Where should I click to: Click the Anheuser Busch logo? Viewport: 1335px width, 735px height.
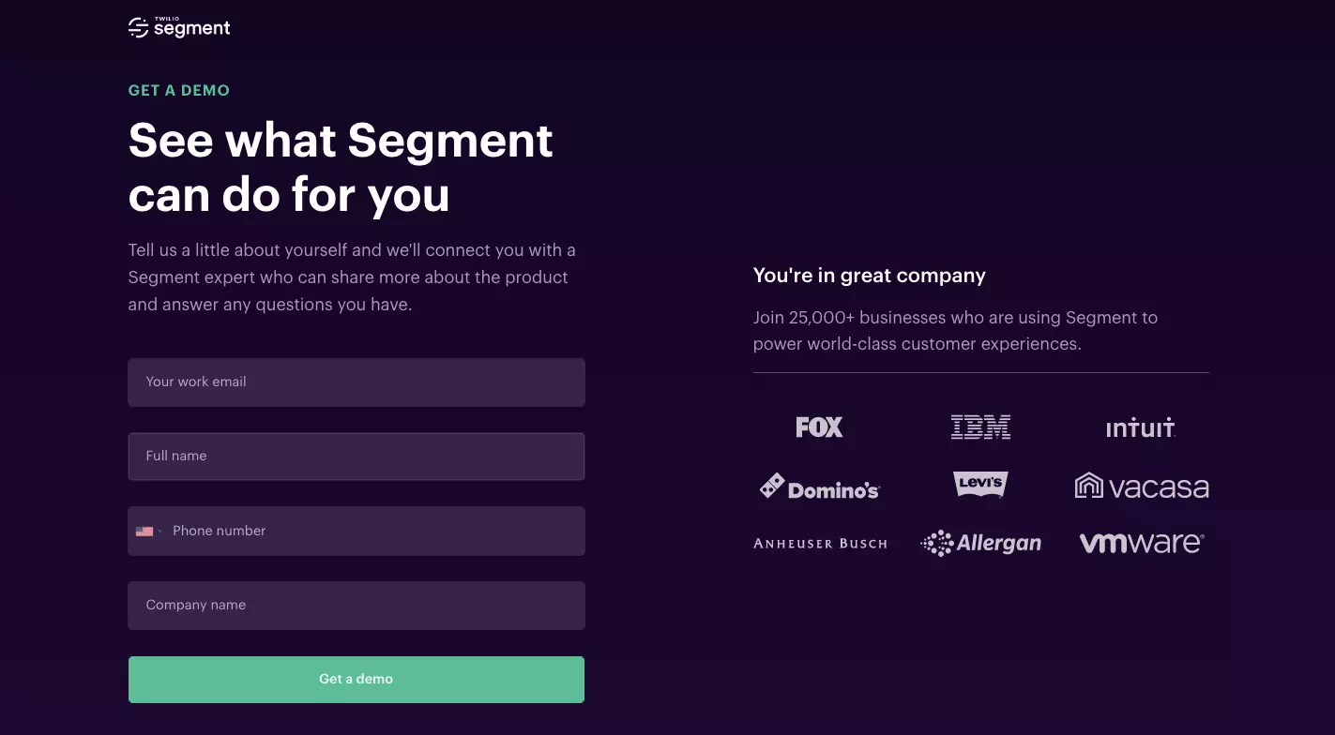[x=820, y=544]
